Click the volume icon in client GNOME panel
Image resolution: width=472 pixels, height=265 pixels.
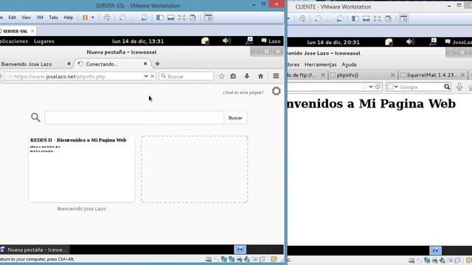click(410, 42)
